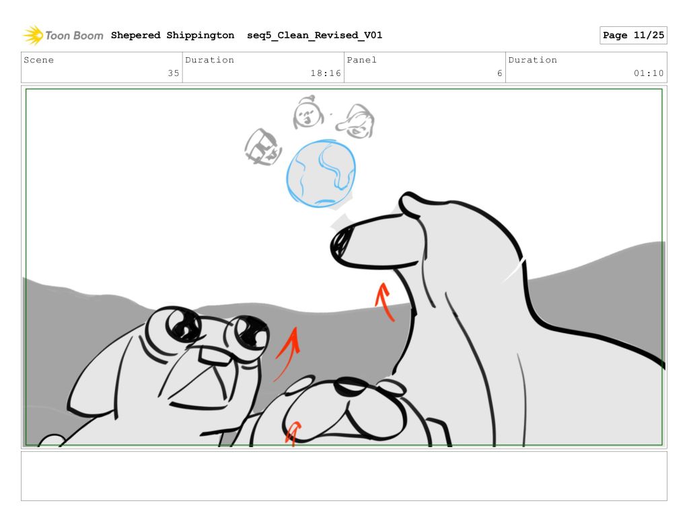Click the left pug's large eyes
The image size is (689, 532).
214,330
